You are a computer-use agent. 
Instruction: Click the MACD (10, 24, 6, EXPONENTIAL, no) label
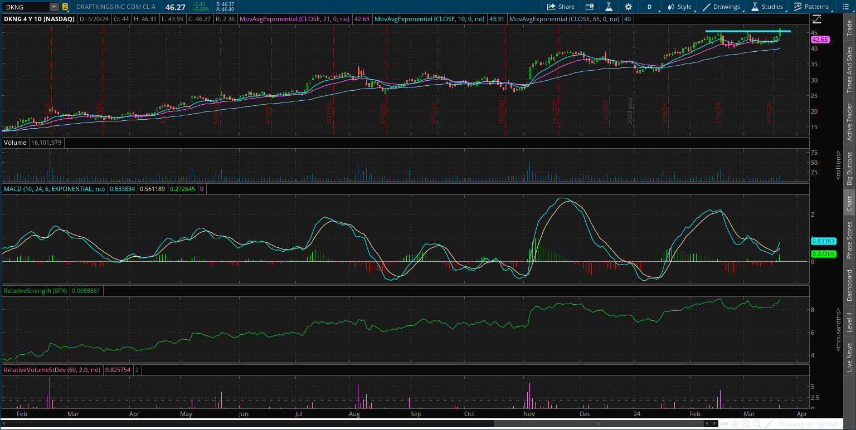(x=55, y=189)
